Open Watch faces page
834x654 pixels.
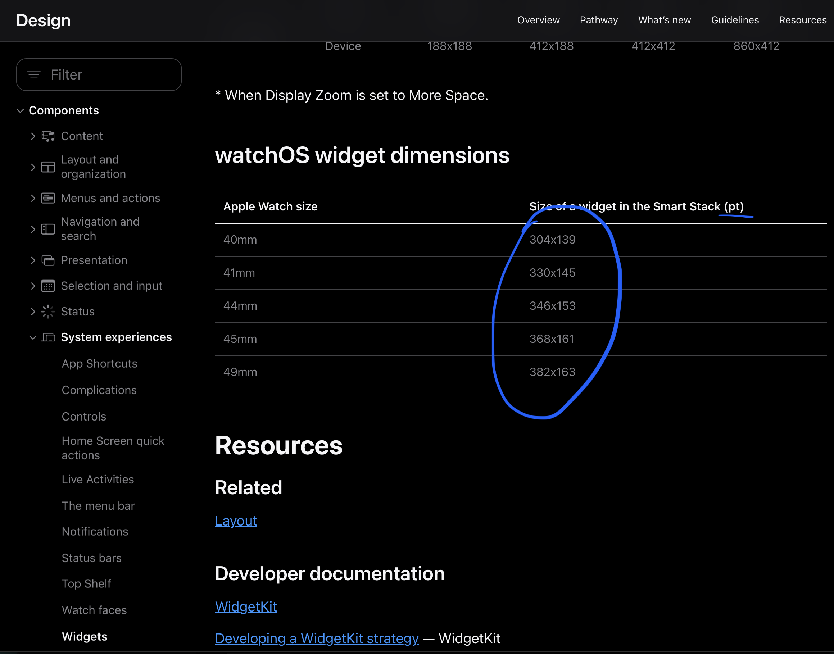[x=94, y=610]
